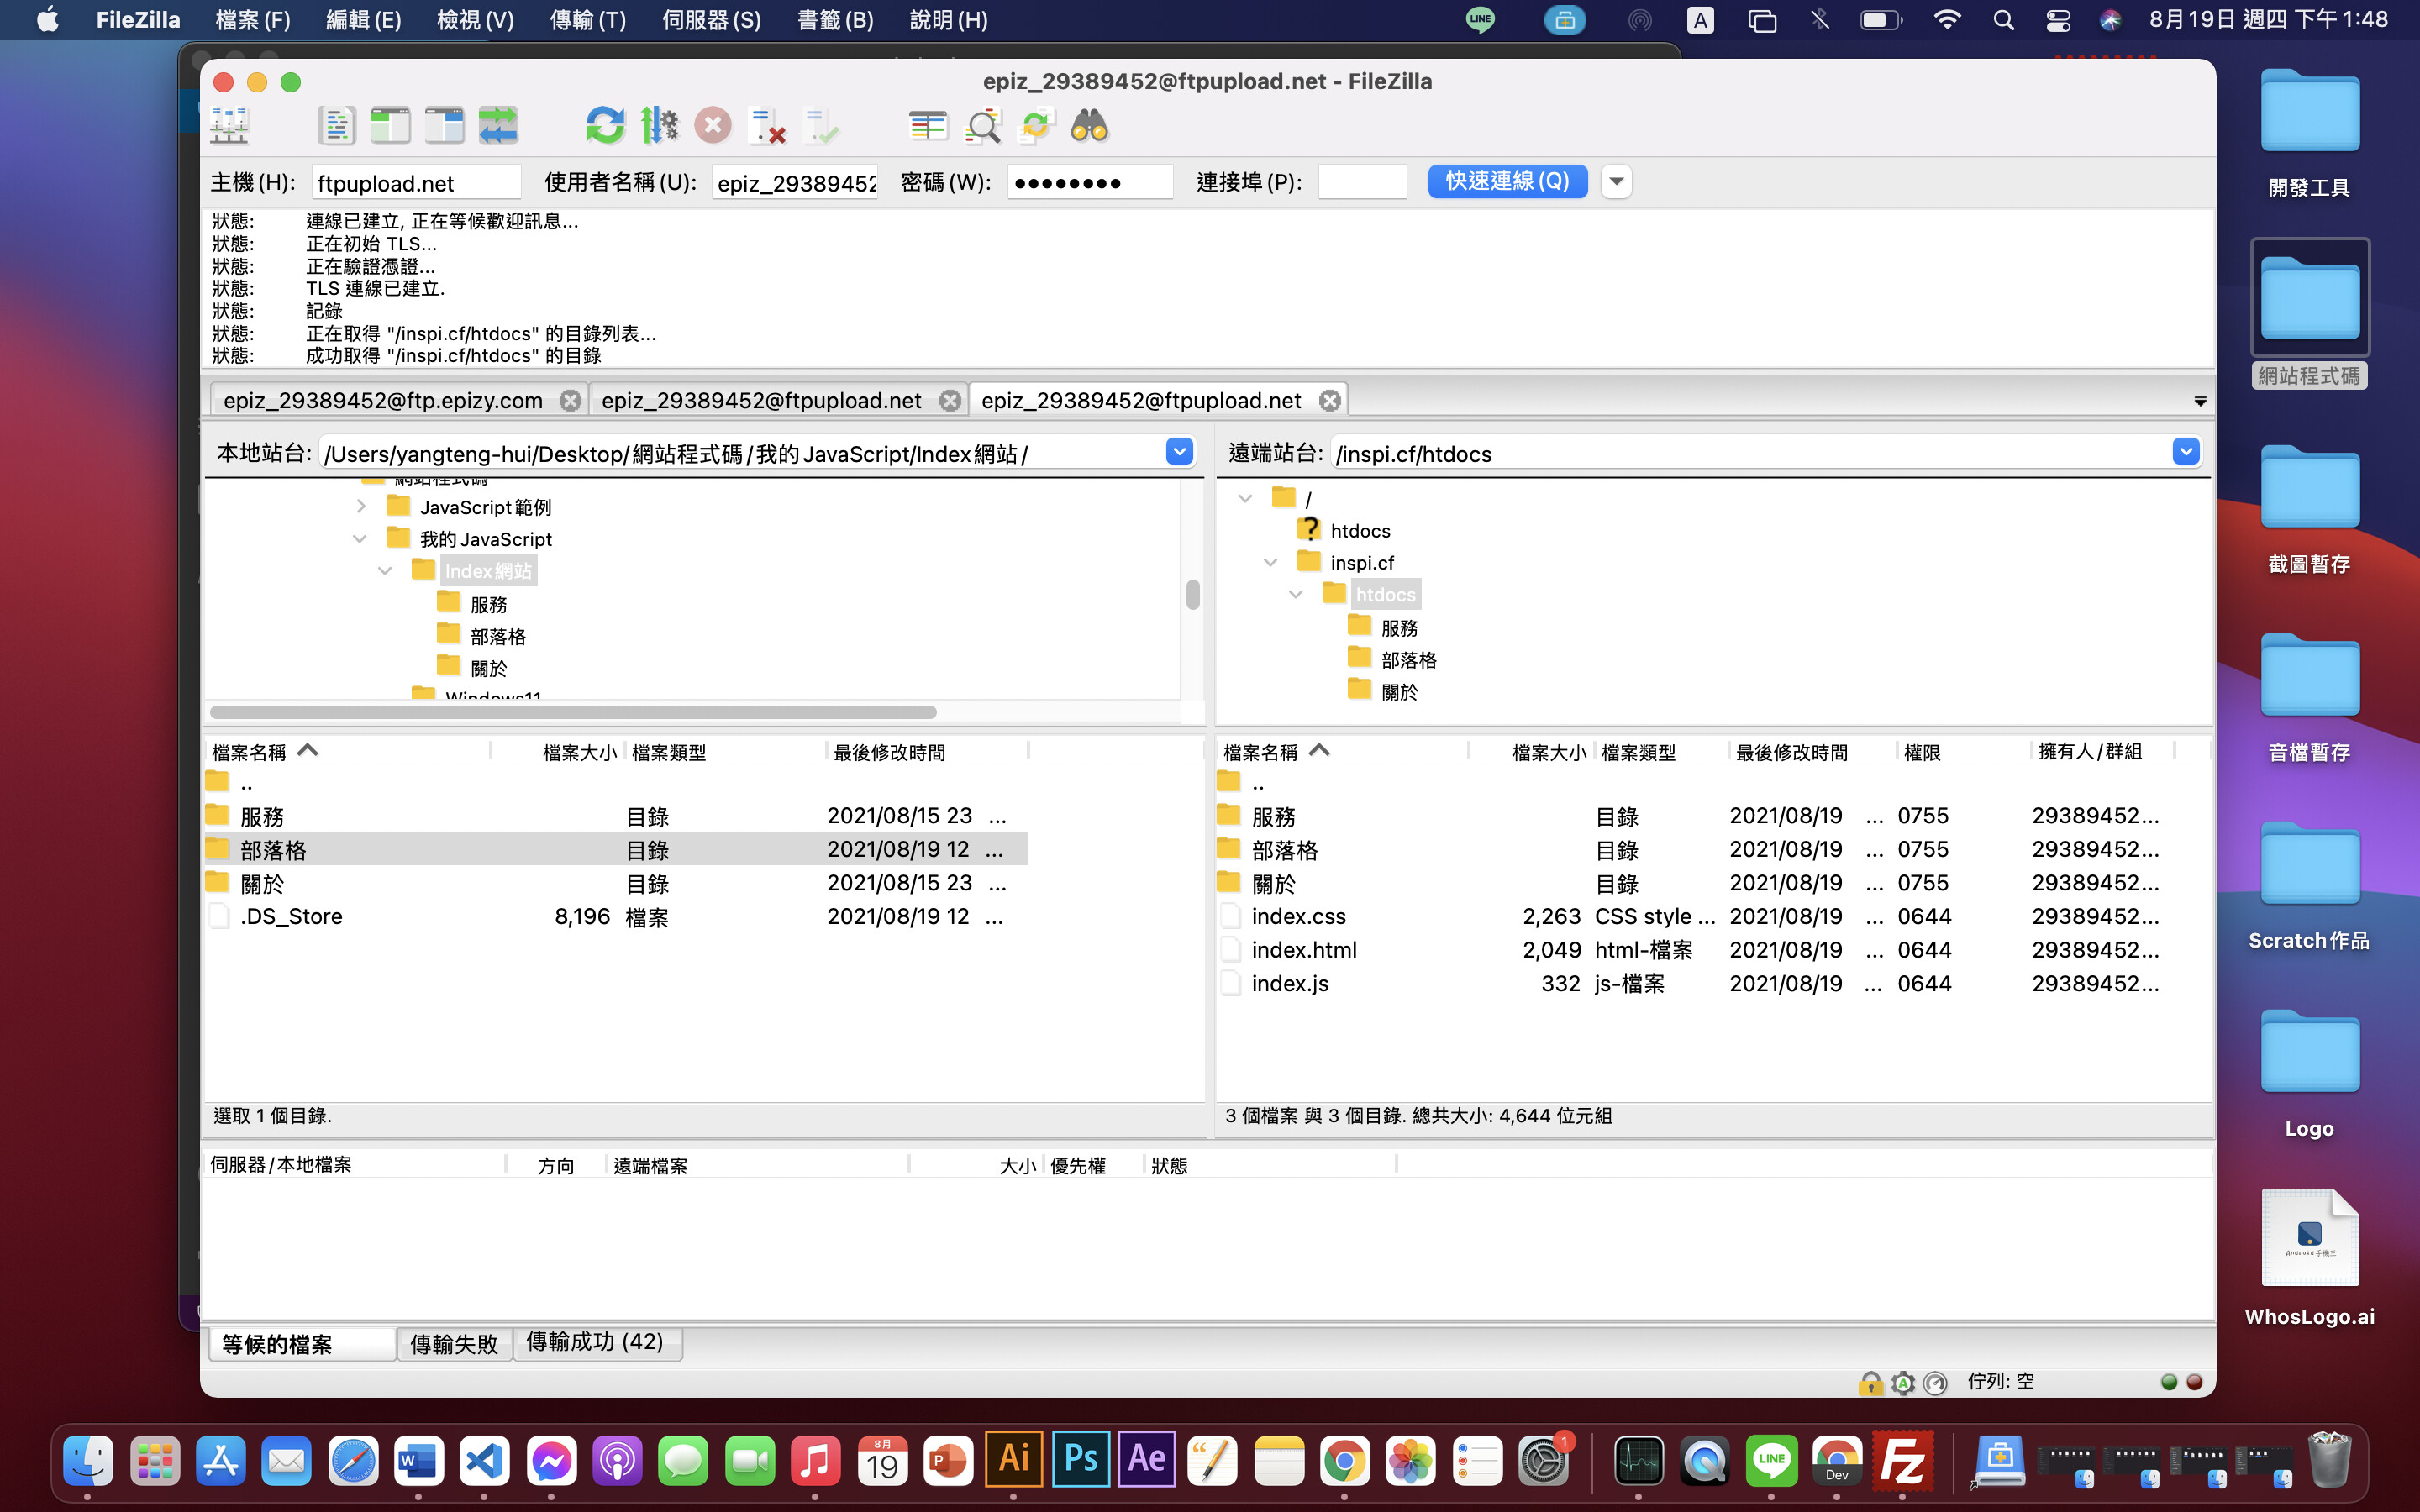Switch to epiz_29389452@ftp.epizy.com tab
The image size is (2420, 1512).
pyautogui.click(x=383, y=401)
